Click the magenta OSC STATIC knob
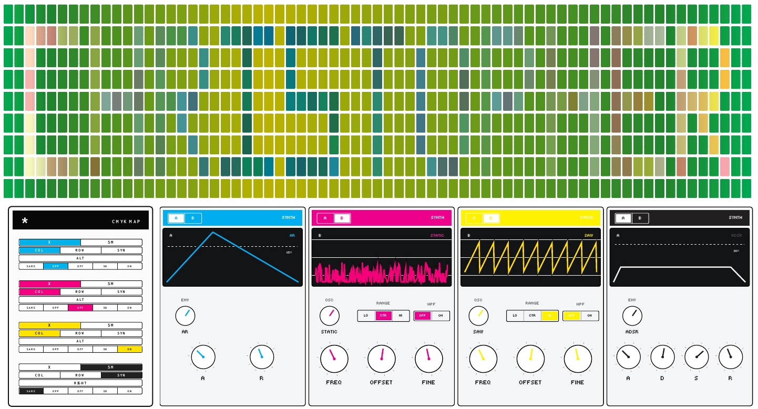 [330, 316]
